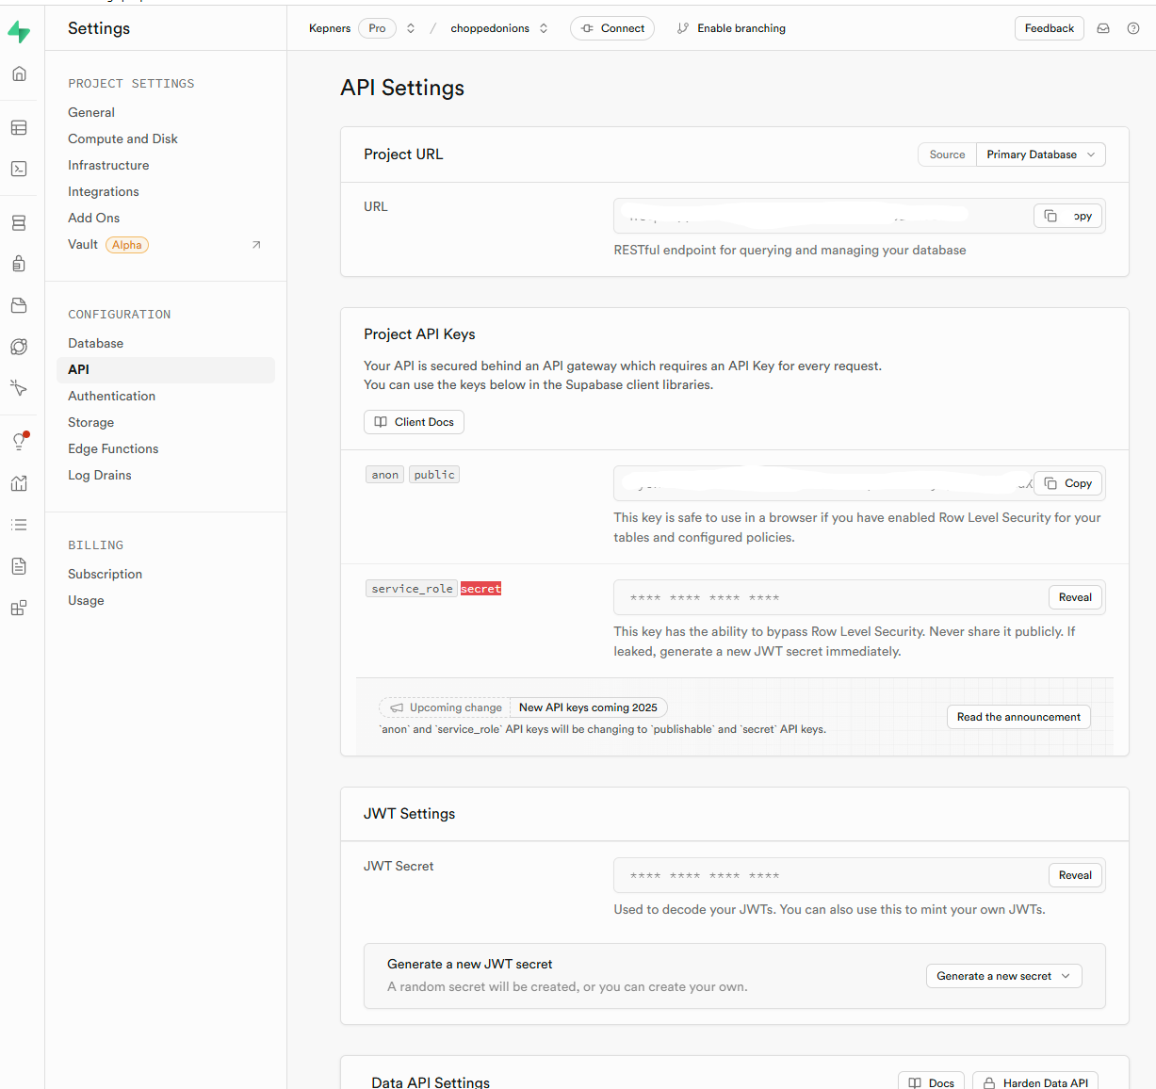This screenshot has width=1156, height=1089.
Task: Click the red secret tag
Action: [480, 589]
